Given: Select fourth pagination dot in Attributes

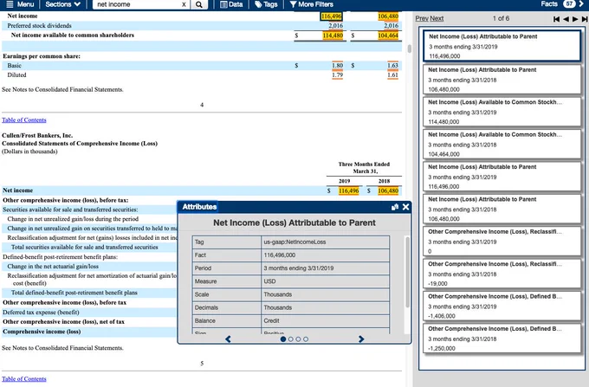Looking at the screenshot, I should coord(306,339).
